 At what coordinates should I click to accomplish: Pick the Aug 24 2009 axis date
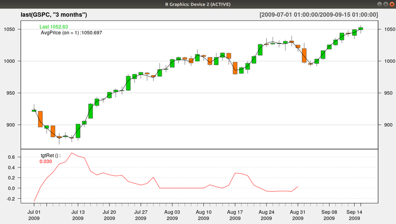point(266,214)
